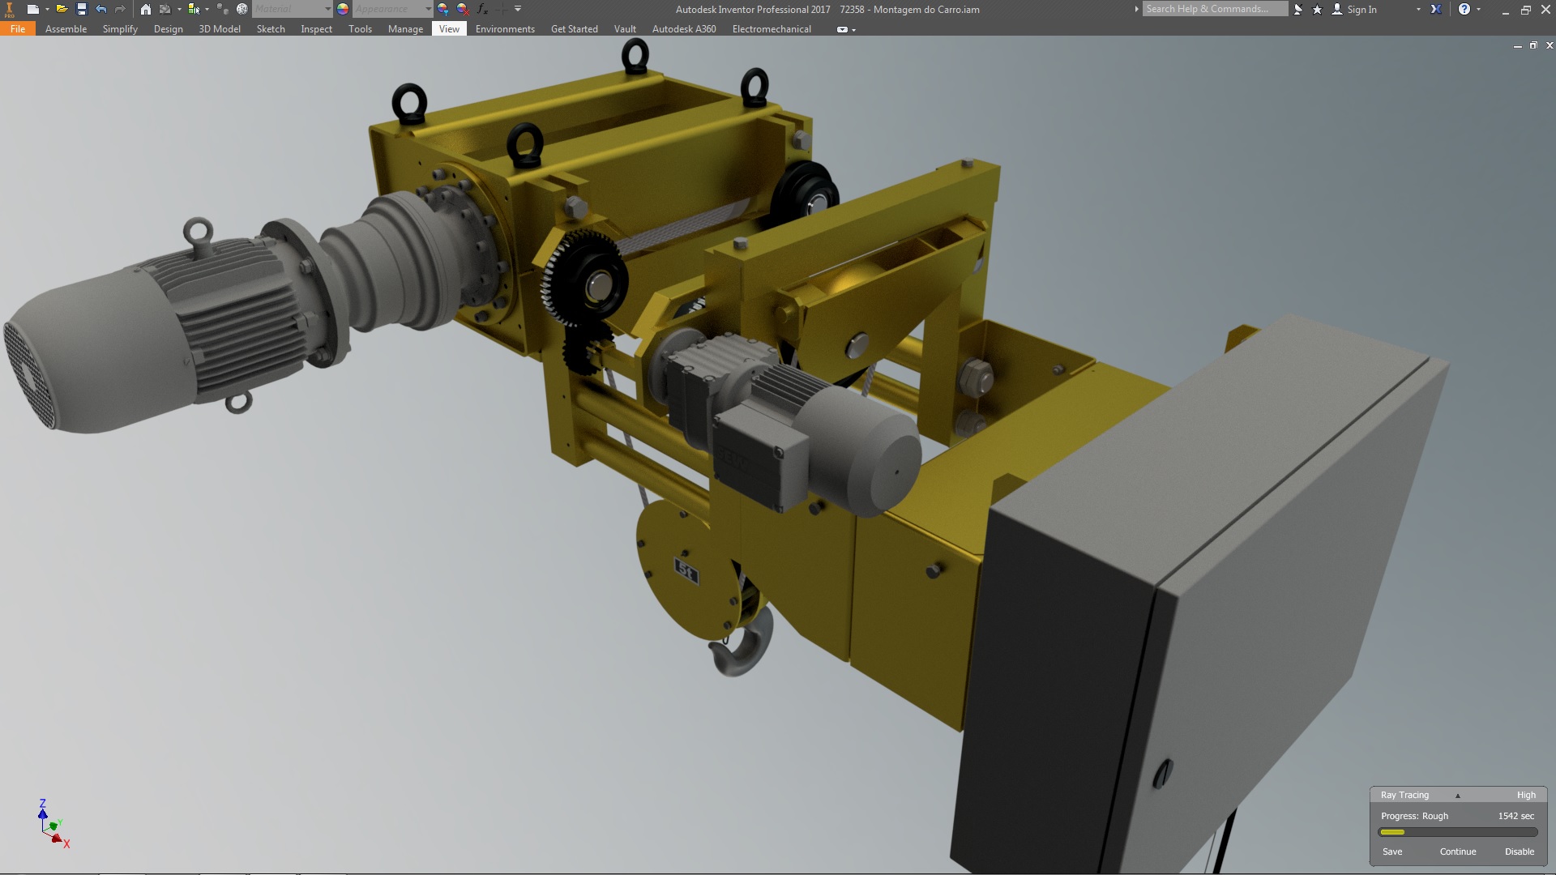Go to the Home view icon
Screen dimensions: 1556x875
pyautogui.click(x=145, y=9)
